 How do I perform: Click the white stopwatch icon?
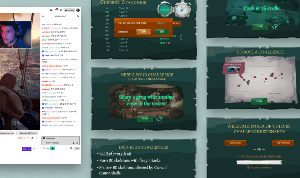coord(182,10)
